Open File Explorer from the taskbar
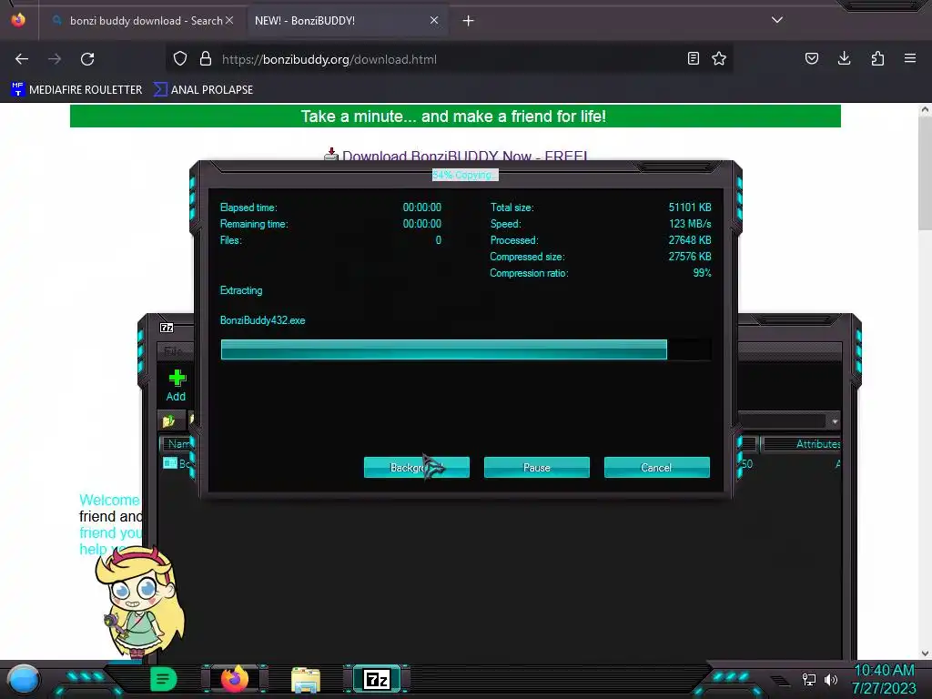The width and height of the screenshot is (932, 699). pos(306,679)
